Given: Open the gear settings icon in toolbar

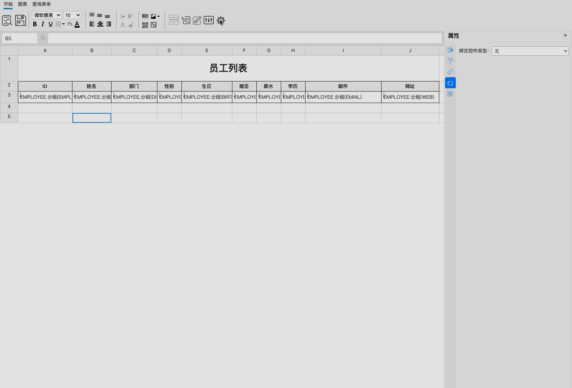Looking at the screenshot, I should coord(220,20).
